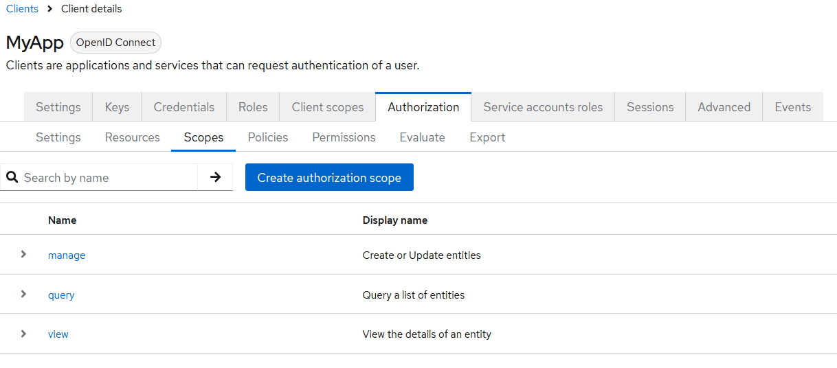This screenshot has height=368, width=837.
Task: Open the Permissions sub-tab
Action: pyautogui.click(x=344, y=137)
